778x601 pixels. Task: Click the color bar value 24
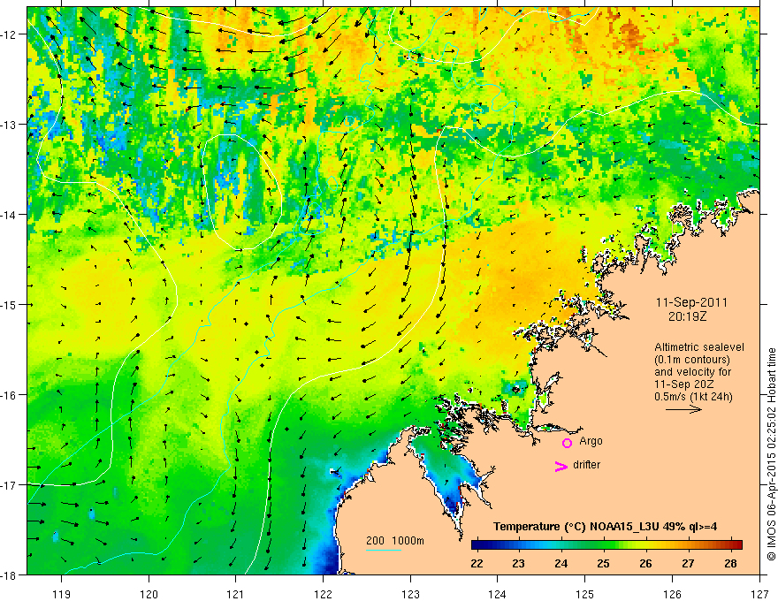[x=561, y=563]
